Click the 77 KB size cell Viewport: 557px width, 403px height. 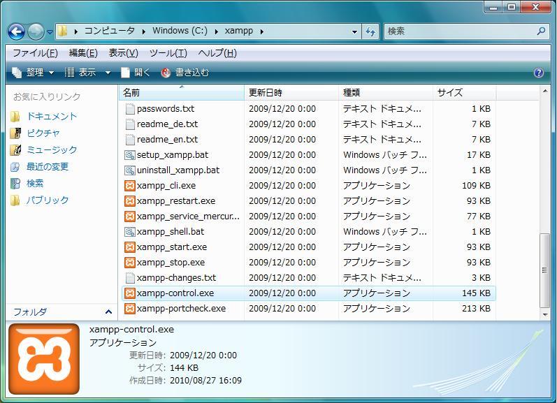(x=479, y=217)
